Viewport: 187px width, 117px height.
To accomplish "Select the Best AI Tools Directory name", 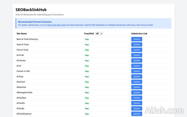I will [x=27, y=39].
